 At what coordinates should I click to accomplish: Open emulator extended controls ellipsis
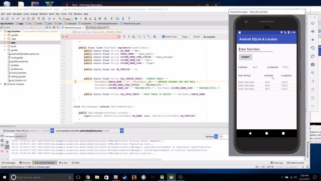click(312, 106)
